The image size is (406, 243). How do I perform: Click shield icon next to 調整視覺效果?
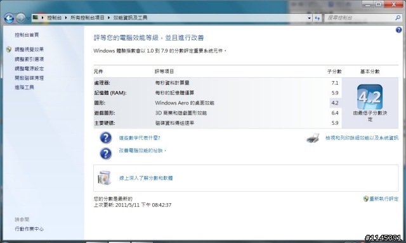pos(9,49)
